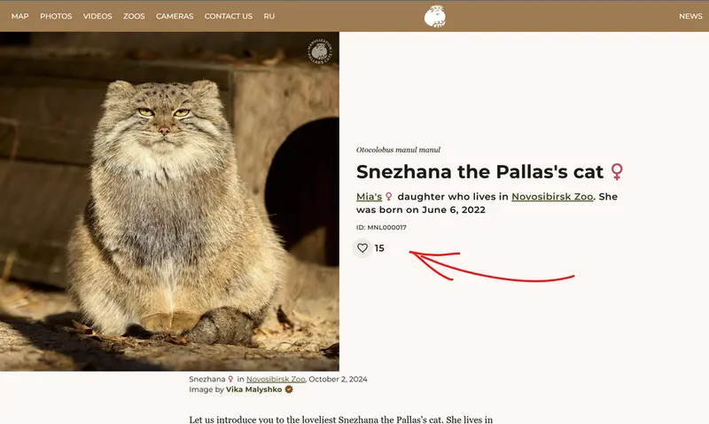709x424 pixels.
Task: Click the round watermark logo on the photo
Action: point(319,51)
